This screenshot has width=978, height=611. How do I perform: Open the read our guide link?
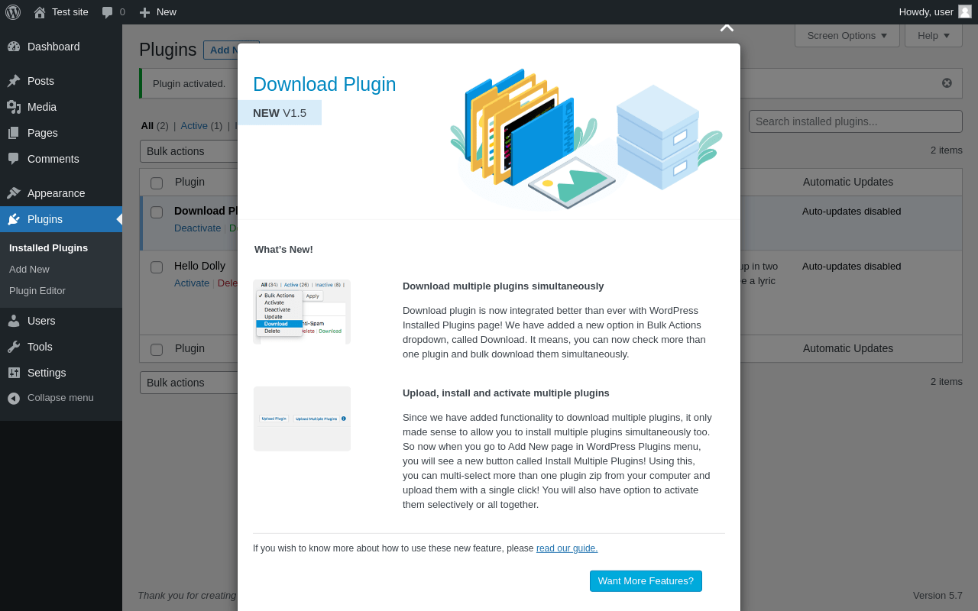pyautogui.click(x=567, y=548)
